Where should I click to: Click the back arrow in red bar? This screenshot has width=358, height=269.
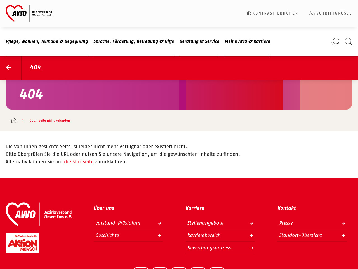9,68
